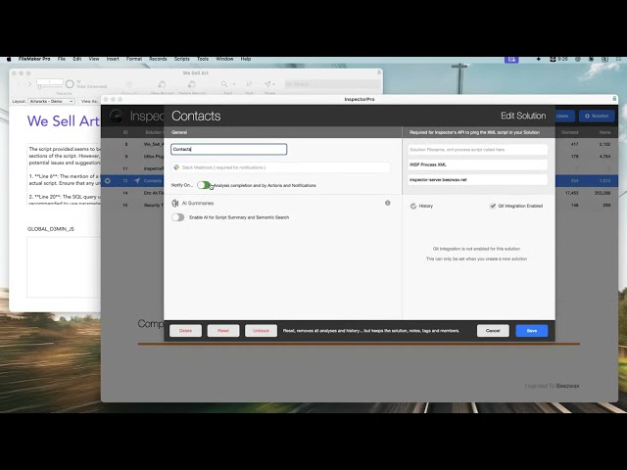
Task: Open the View menu
Action: pyautogui.click(x=94, y=59)
